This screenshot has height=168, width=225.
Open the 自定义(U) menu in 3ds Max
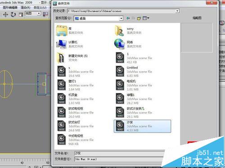click(40, 8)
